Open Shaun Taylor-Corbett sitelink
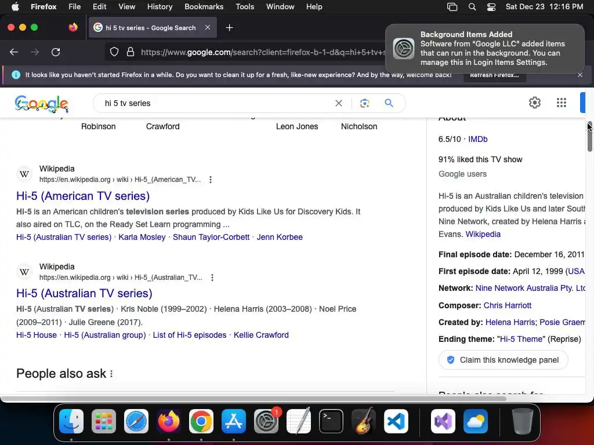Viewport: 594px width, 445px height. pos(211,237)
